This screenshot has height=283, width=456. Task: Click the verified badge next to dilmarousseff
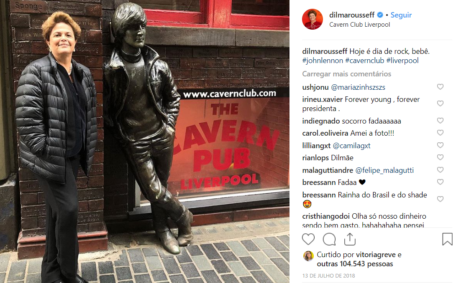[x=380, y=15]
